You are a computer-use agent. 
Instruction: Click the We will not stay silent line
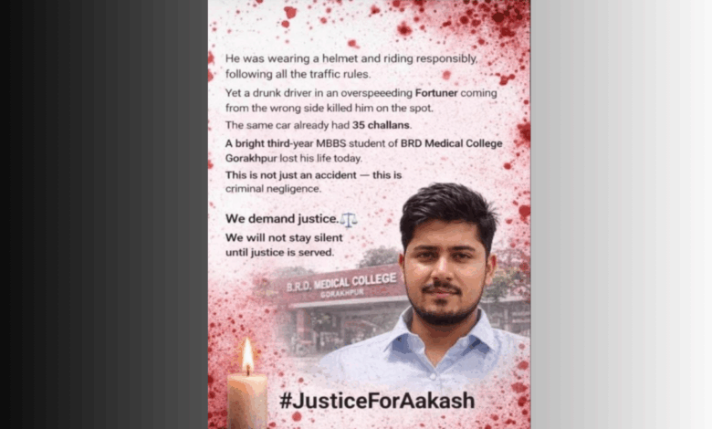(284, 238)
